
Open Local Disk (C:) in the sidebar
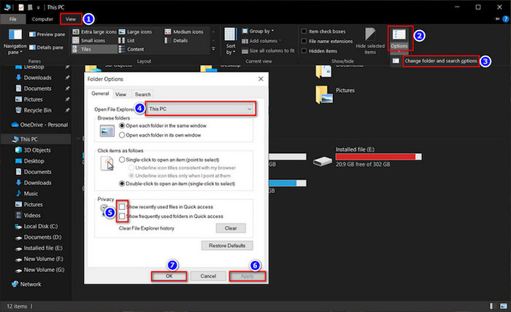pos(36,227)
